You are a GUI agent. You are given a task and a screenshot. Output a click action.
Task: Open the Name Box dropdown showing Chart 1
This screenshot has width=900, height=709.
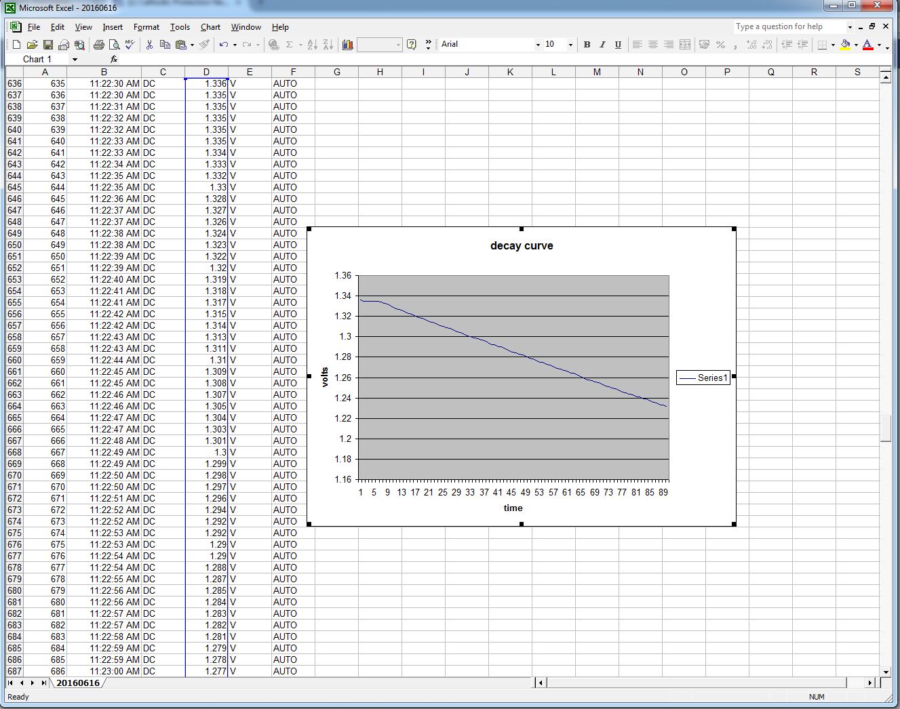75,60
